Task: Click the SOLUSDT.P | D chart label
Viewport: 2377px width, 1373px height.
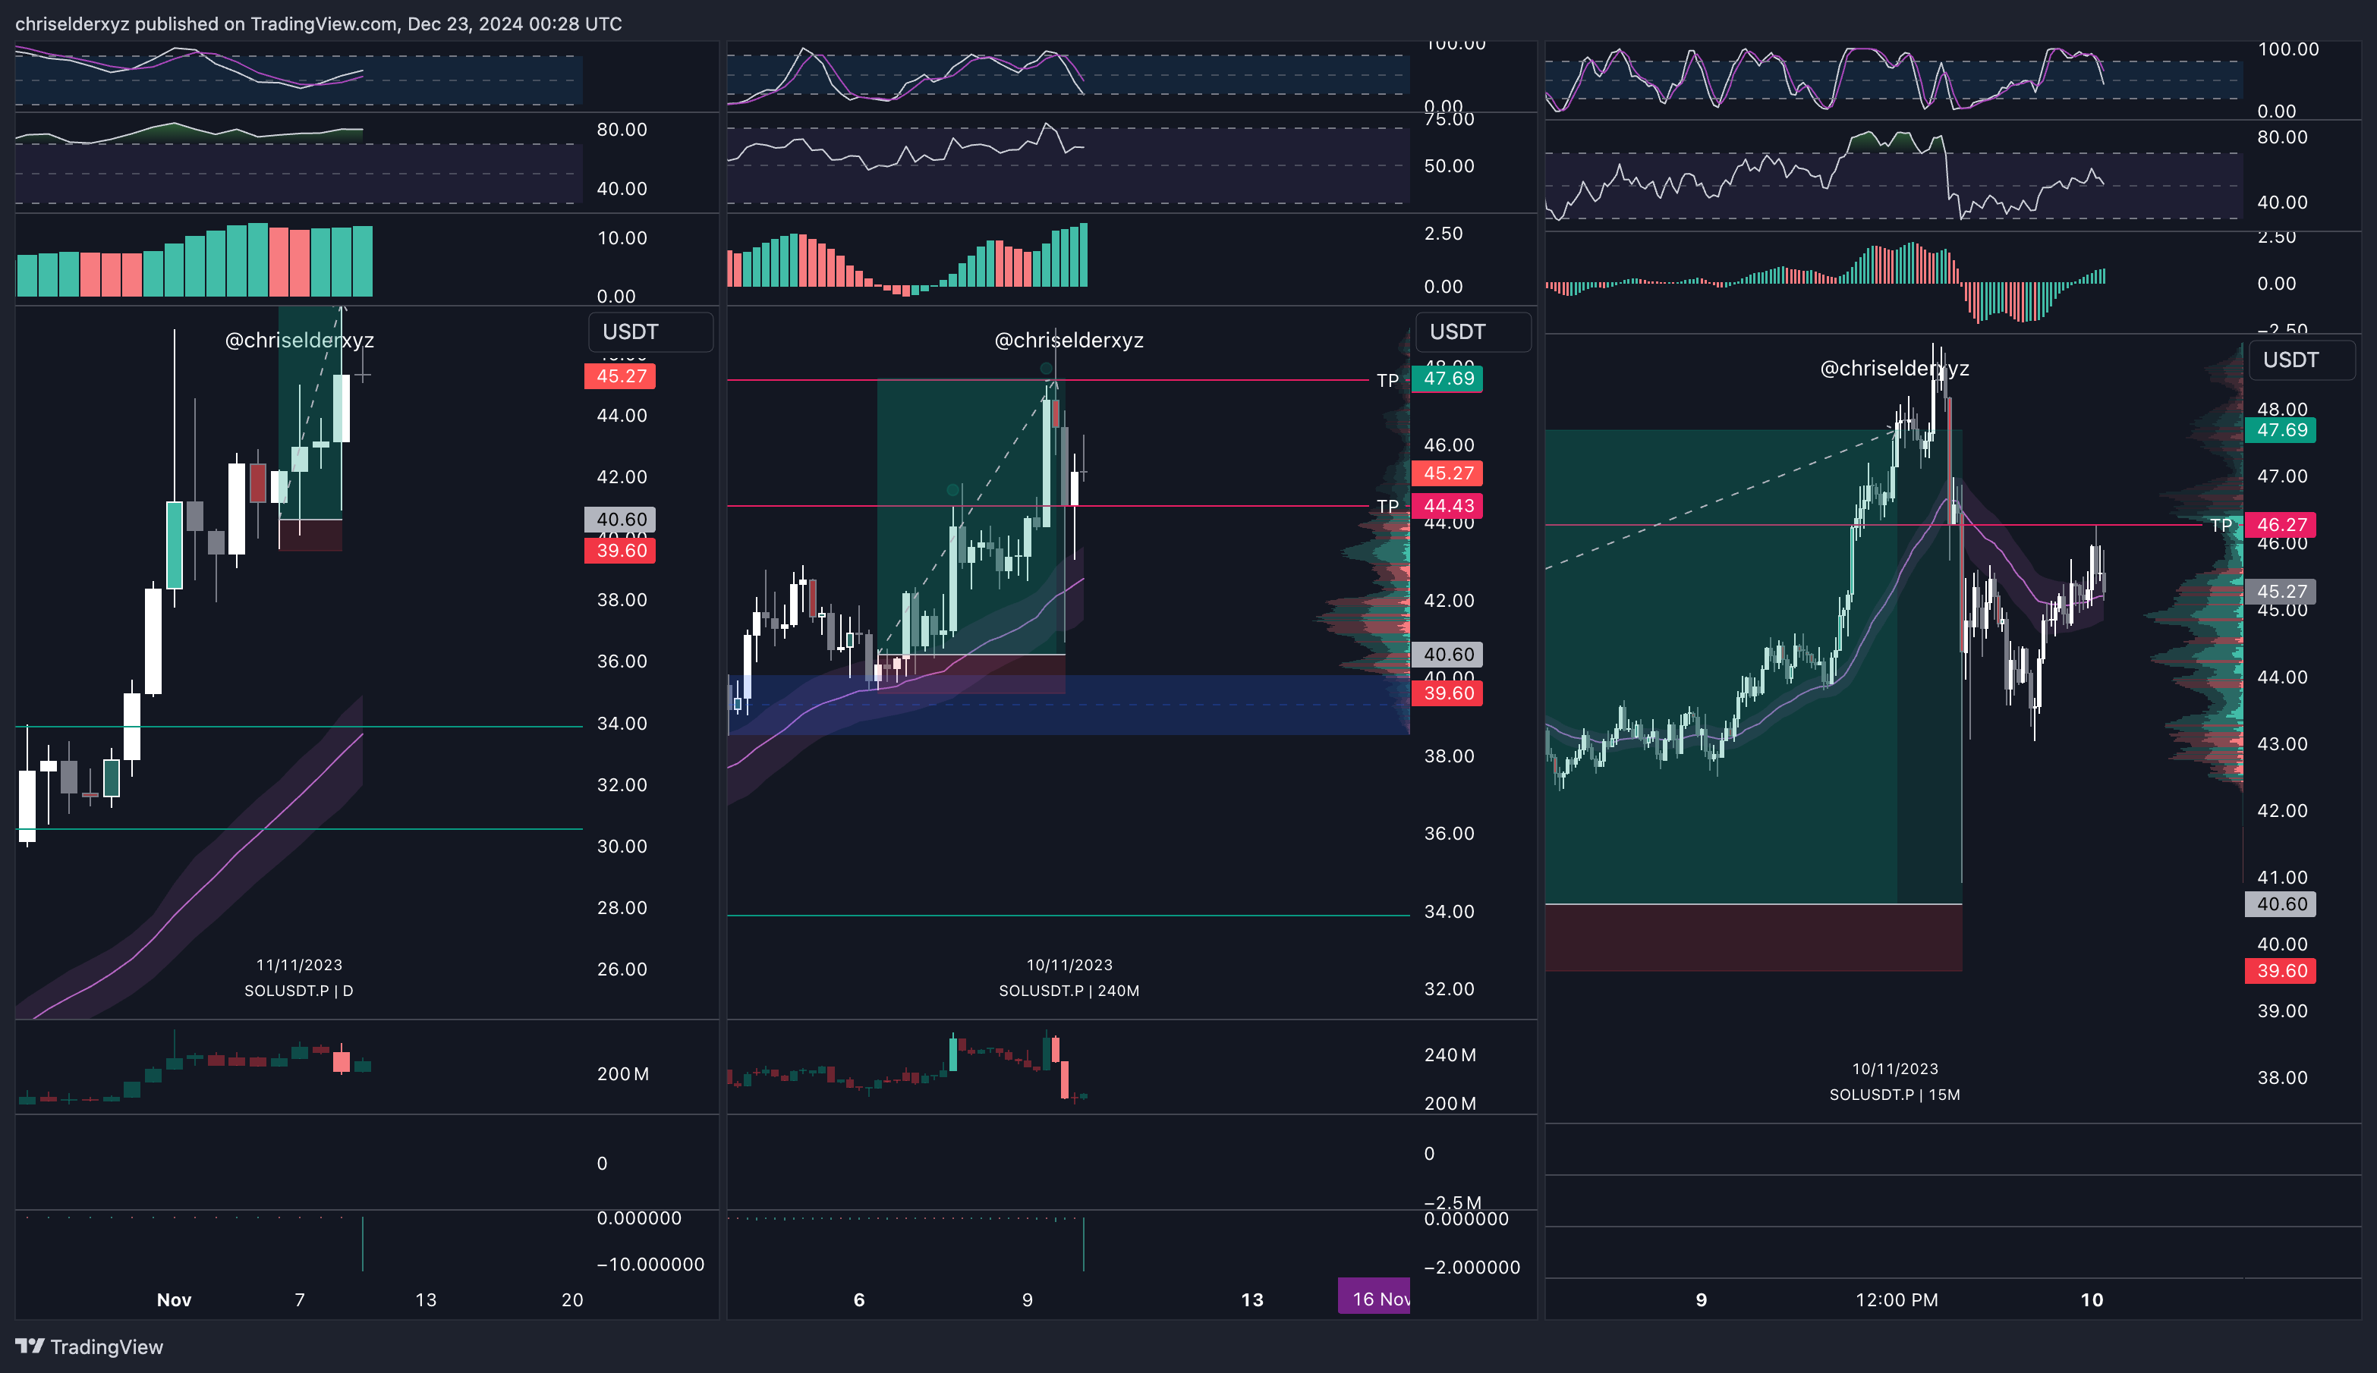Action: click(298, 990)
